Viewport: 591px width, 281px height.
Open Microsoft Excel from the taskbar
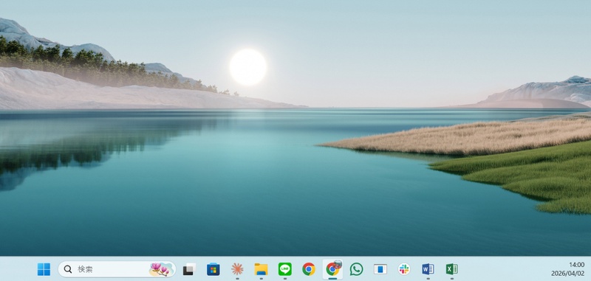(451, 269)
